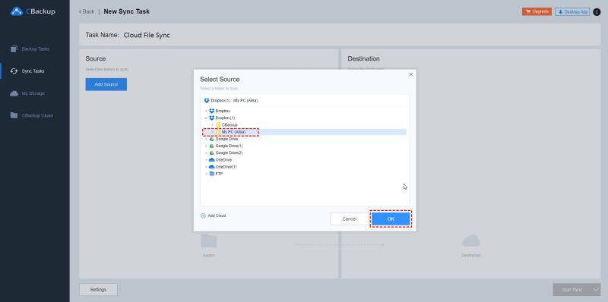Screen dimensions: 608x302
Task: Select the My PC (Ailsa) folder label
Action: pos(233,132)
